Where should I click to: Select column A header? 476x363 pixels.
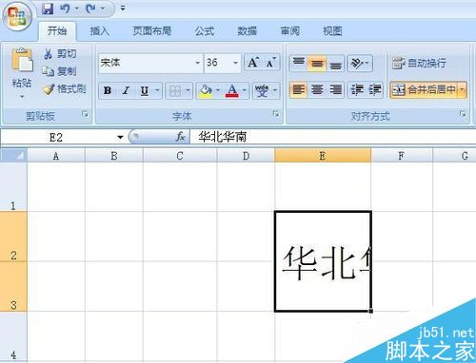click(x=56, y=155)
